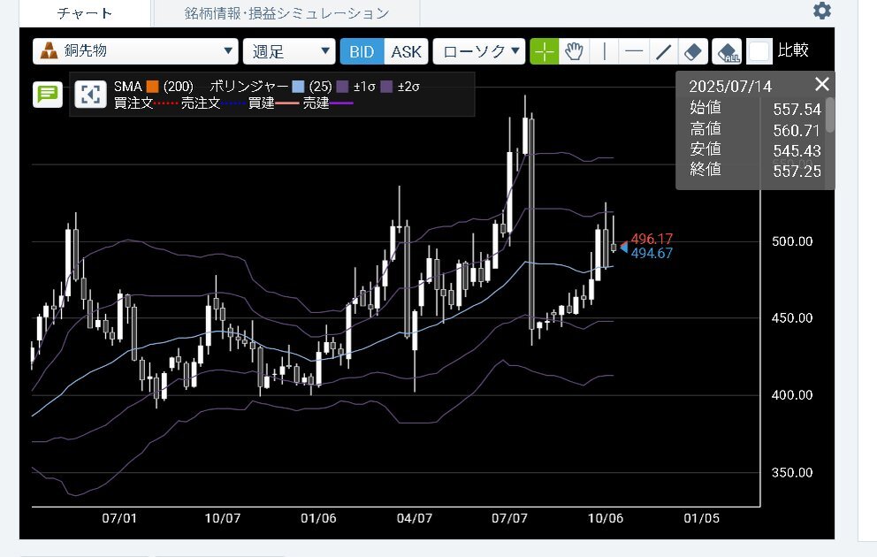Switch to 銘柄情報·損益シミュレーション tab

(287, 13)
